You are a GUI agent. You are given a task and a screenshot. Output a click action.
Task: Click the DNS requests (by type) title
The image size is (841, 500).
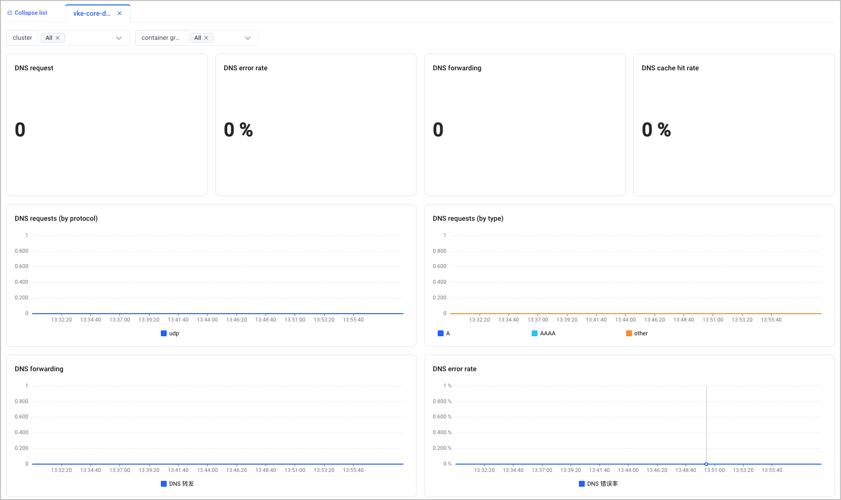coord(468,218)
